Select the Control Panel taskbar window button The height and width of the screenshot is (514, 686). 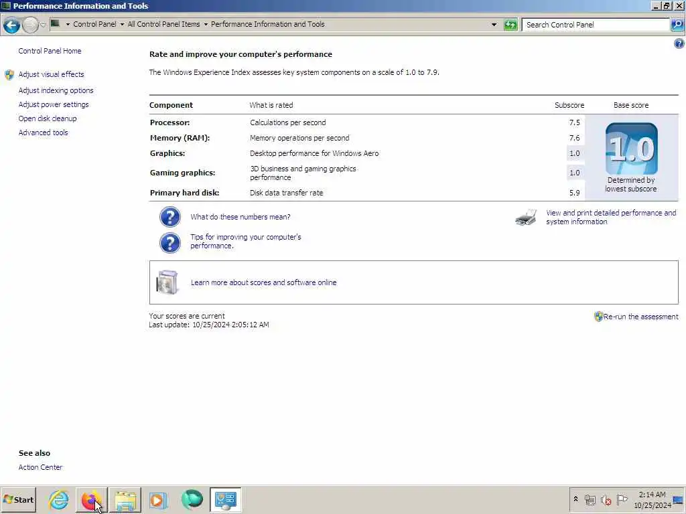[x=226, y=499]
